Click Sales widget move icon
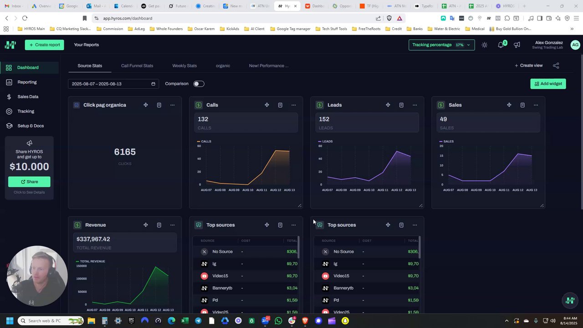Viewport: 583px width, 328px height. (x=509, y=105)
